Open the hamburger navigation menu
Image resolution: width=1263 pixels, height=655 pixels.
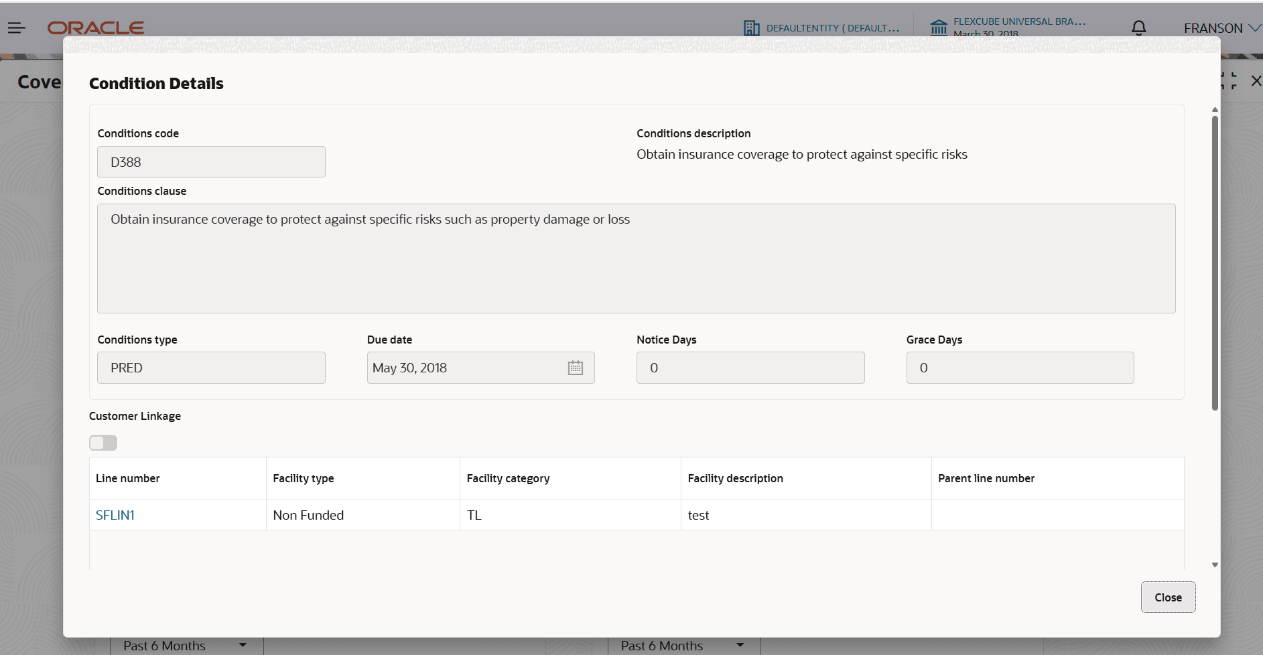pos(16,27)
